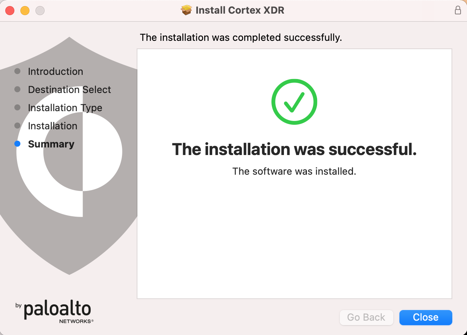Click the package icon beside Install Cortex XDR
467x335 pixels.
click(x=186, y=10)
